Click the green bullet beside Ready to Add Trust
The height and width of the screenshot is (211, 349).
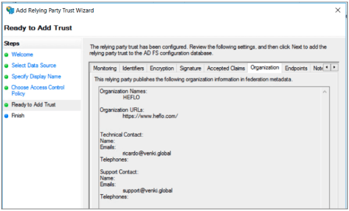click(x=6, y=105)
